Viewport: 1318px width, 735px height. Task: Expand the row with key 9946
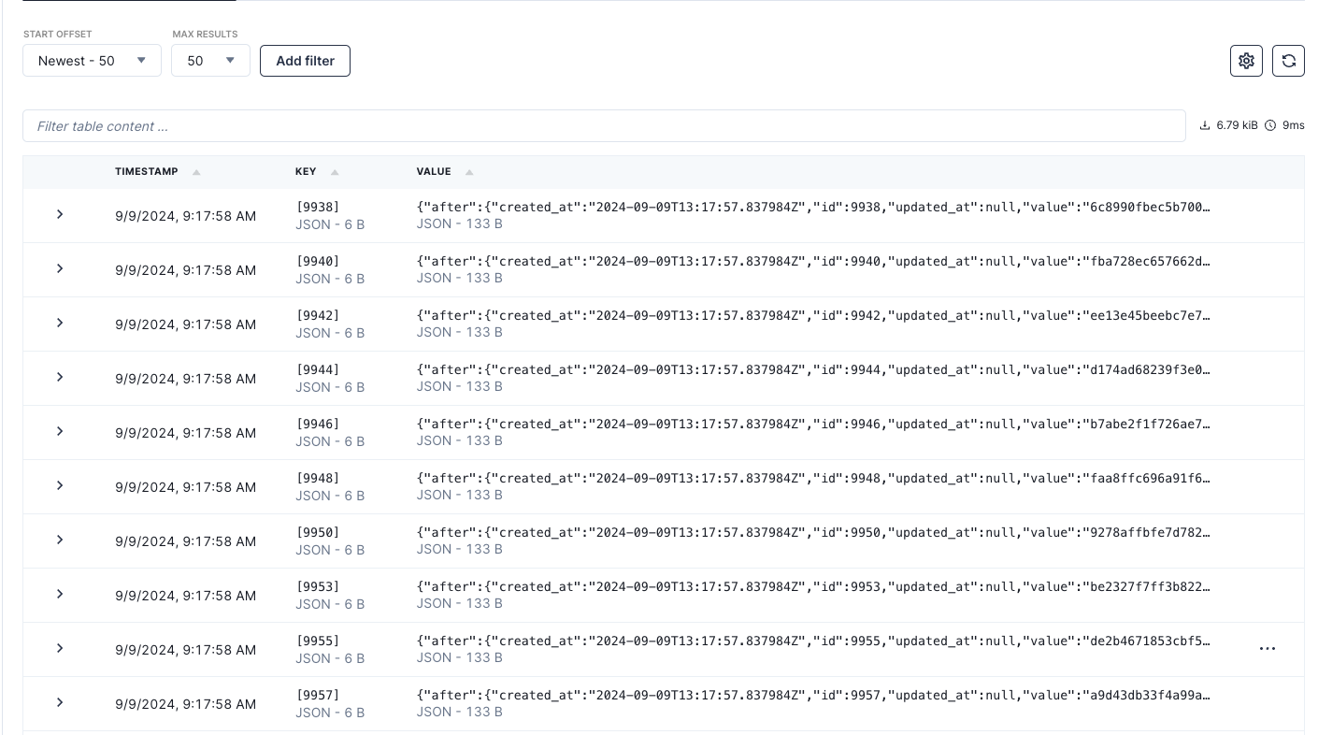pos(60,431)
